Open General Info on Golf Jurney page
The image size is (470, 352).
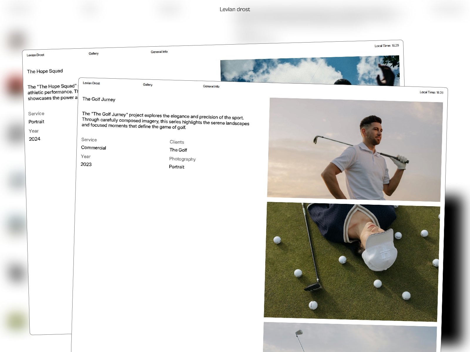(211, 86)
